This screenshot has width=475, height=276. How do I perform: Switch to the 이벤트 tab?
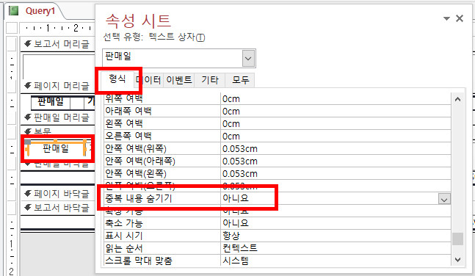coord(179,80)
